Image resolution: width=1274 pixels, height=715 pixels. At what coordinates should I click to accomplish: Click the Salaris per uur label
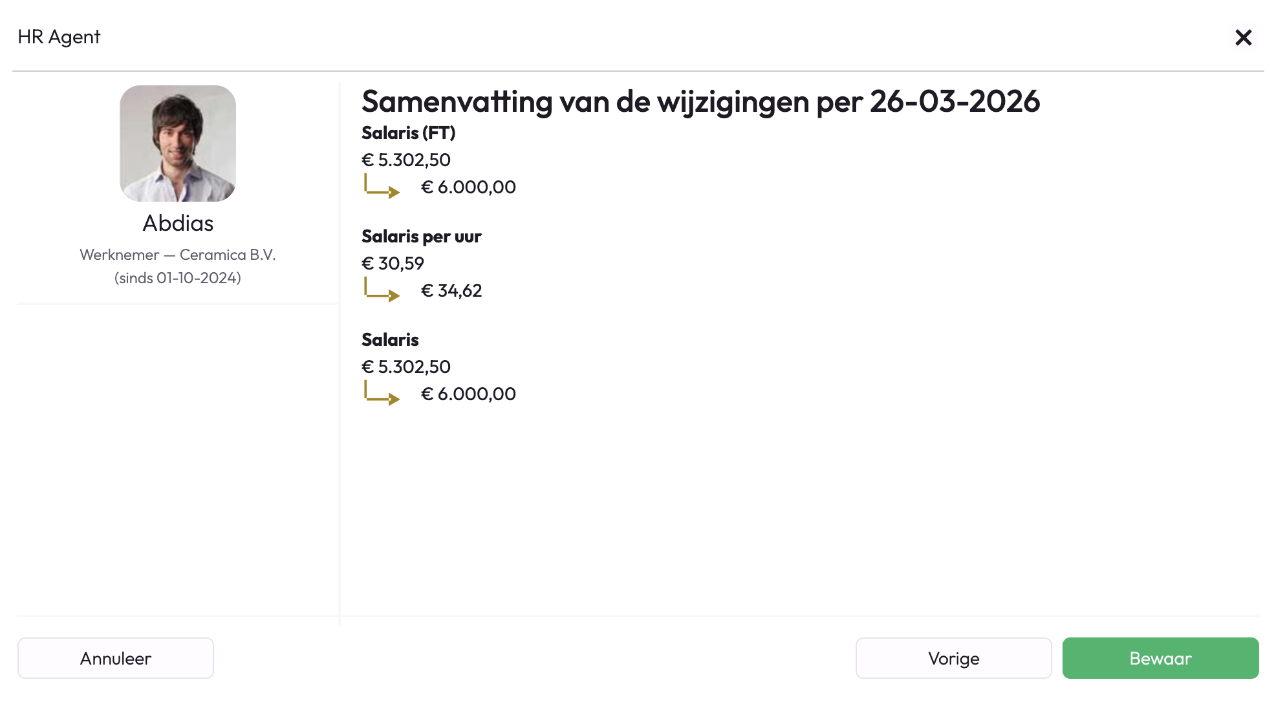[x=421, y=237]
